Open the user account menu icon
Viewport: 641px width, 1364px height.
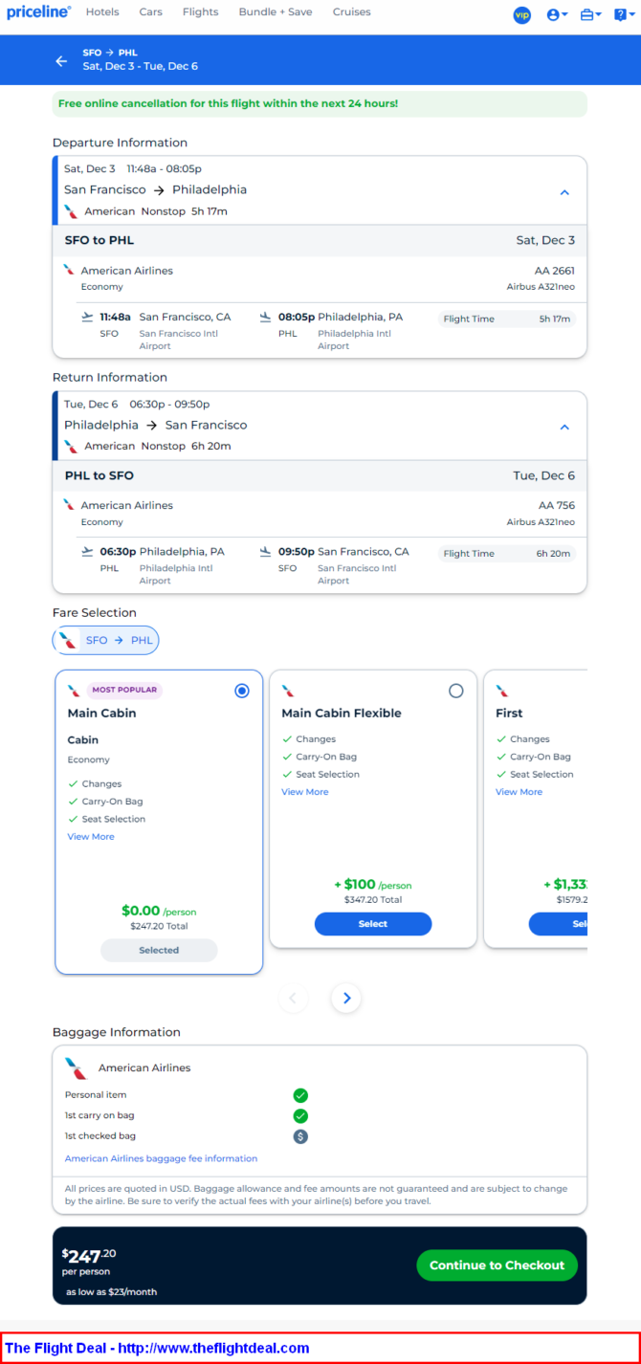[x=557, y=15]
